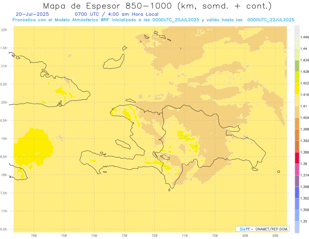Screen dimensions: 309x239
Task: Click the blue legend swatch between 1.362 and 1.368
Action: (x=297, y=192)
